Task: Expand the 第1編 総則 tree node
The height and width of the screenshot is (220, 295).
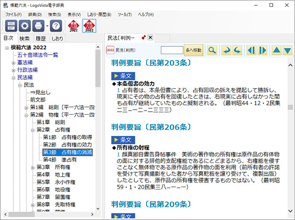Action: coord(26,108)
